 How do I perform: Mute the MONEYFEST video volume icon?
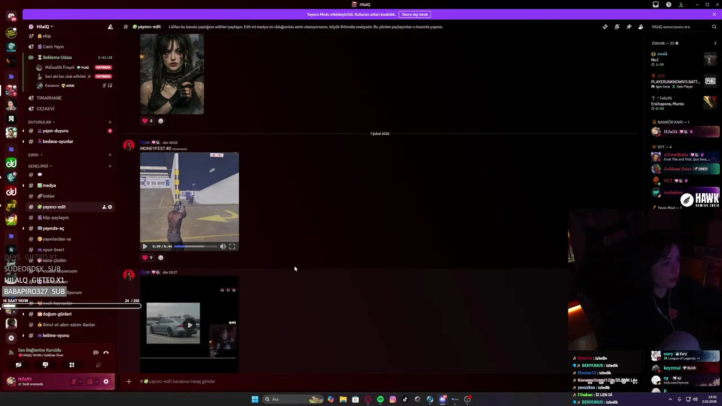[x=223, y=246]
